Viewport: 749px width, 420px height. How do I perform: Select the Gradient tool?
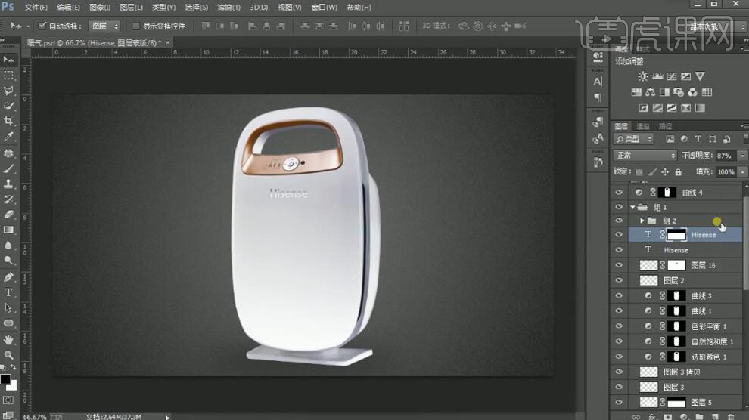[8, 230]
